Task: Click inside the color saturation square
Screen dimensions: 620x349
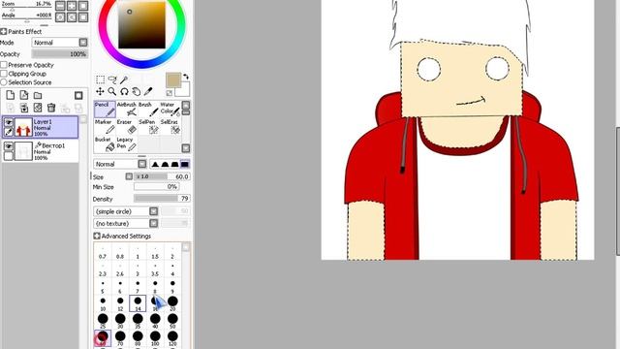Action: [142, 25]
